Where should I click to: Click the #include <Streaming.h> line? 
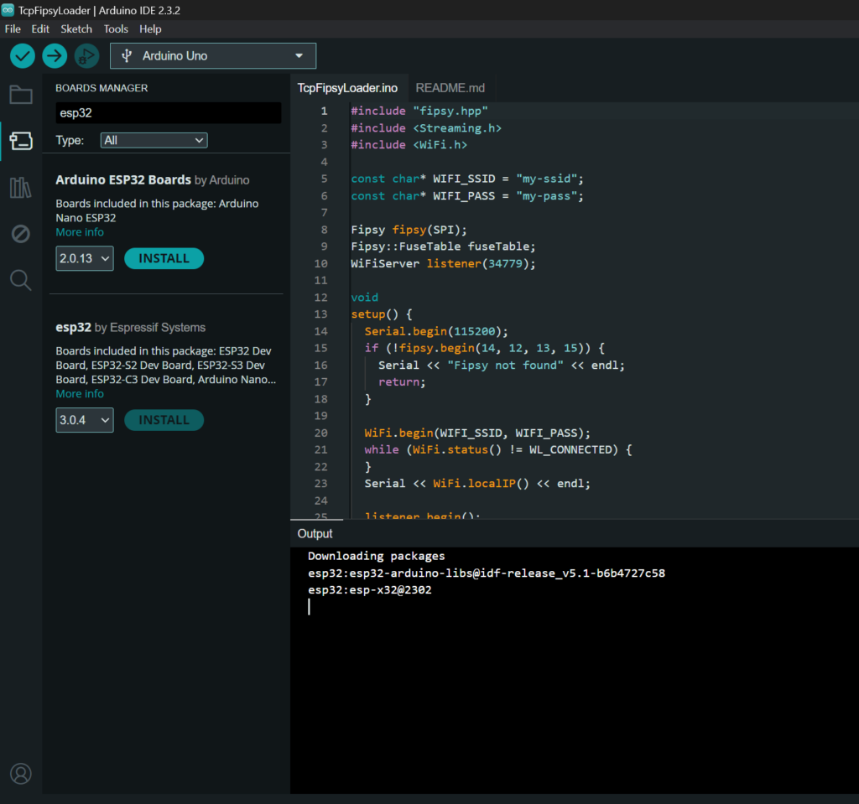tap(425, 128)
